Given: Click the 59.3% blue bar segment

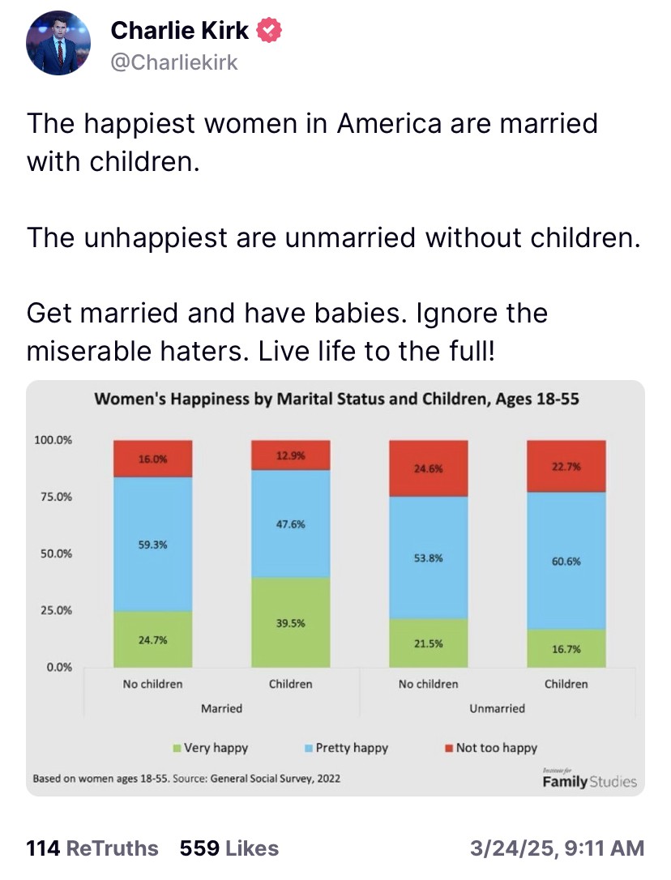Looking at the screenshot, I should [153, 545].
